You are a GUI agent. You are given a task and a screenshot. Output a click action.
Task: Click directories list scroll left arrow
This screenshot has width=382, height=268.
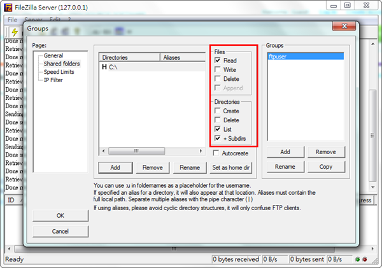[103, 151]
